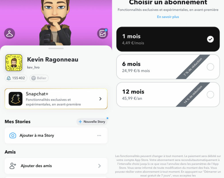Viewport: 224px width, 178px height.
Task: Tap the Kevin Ragonneau display name
Action: [x=53, y=60]
